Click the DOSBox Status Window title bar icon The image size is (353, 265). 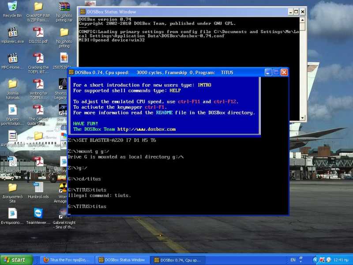click(82, 12)
